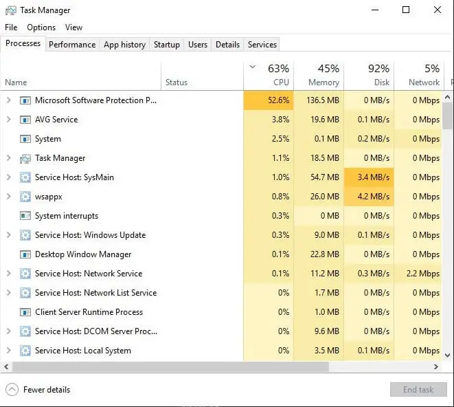Click the Network List Service gear icon

click(x=25, y=293)
